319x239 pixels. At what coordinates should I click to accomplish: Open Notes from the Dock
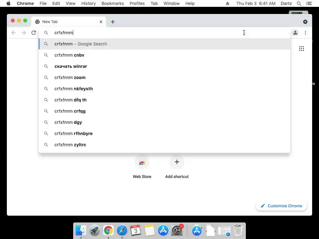(150, 231)
